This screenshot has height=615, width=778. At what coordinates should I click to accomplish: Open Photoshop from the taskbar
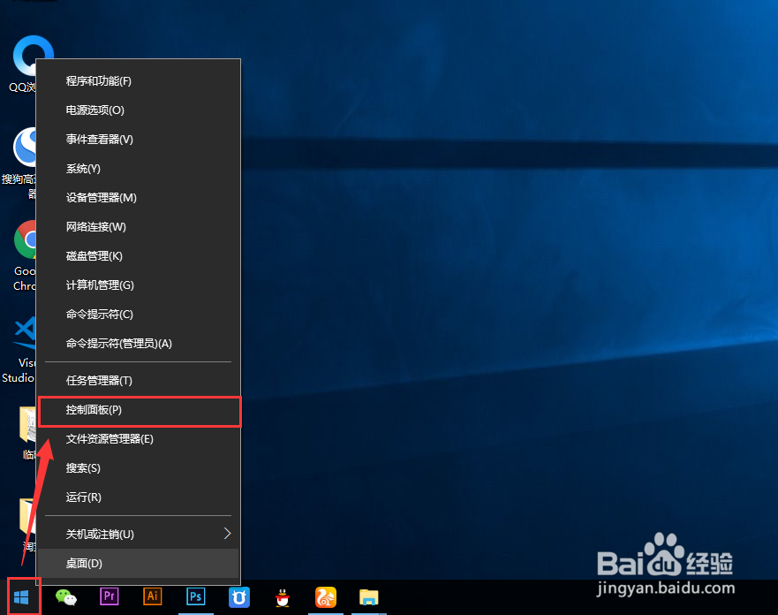point(195,596)
